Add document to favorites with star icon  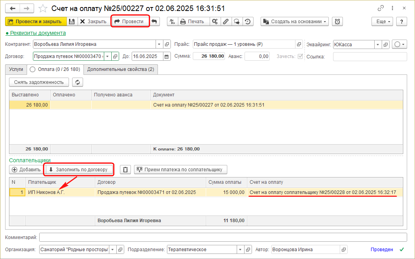click(x=43, y=8)
